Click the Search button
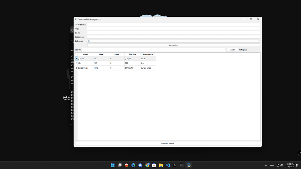 pyautogui.click(x=232, y=50)
